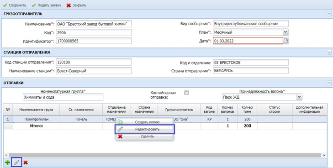Image resolution: width=333 pixels, height=168 pixels.
Task: Choose Удалить in context menu
Action: (145, 136)
